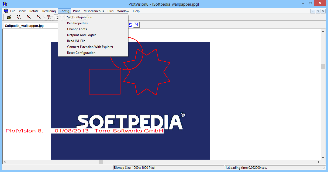Close the open Config menu
Image resolution: width=328 pixels, height=172 pixels.
tap(64, 11)
